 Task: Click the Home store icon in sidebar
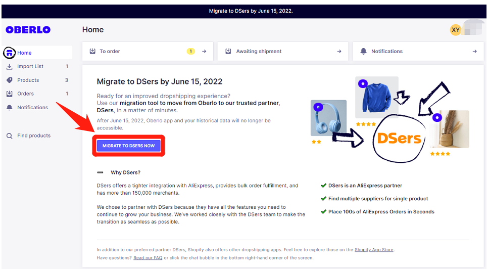[9, 53]
